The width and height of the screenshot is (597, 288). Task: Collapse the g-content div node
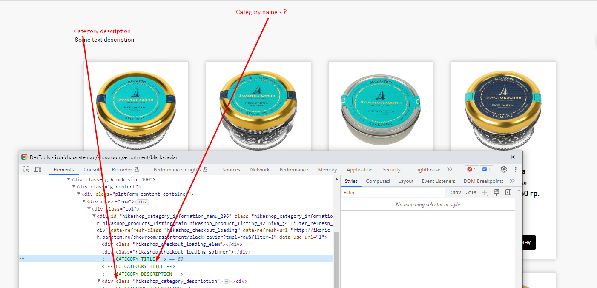[74, 187]
